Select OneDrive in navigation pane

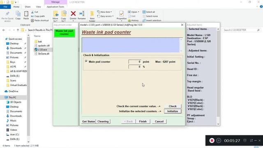click(13, 91)
